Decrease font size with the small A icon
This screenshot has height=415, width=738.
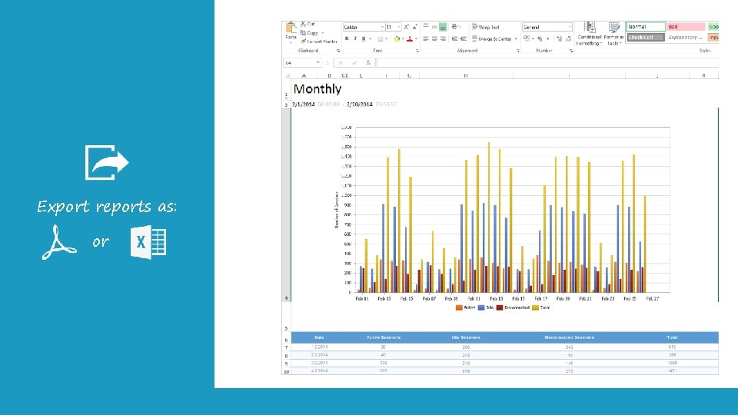(414, 28)
